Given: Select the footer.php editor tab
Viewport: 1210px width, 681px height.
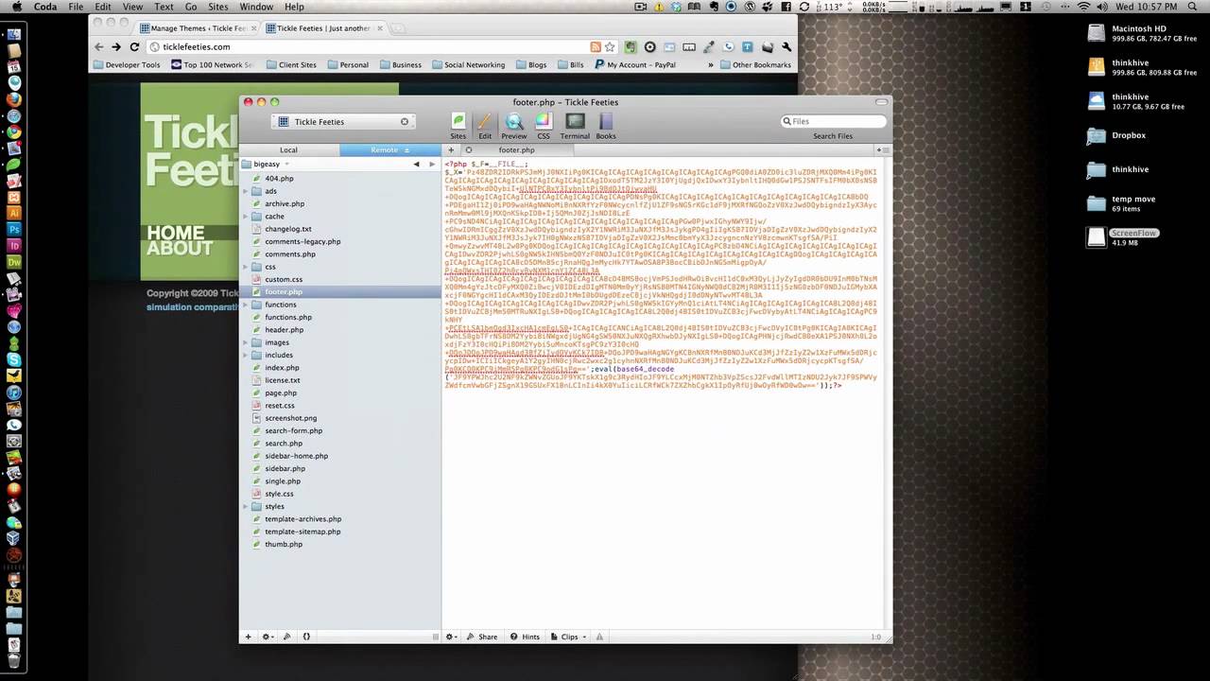Looking at the screenshot, I should 516,149.
